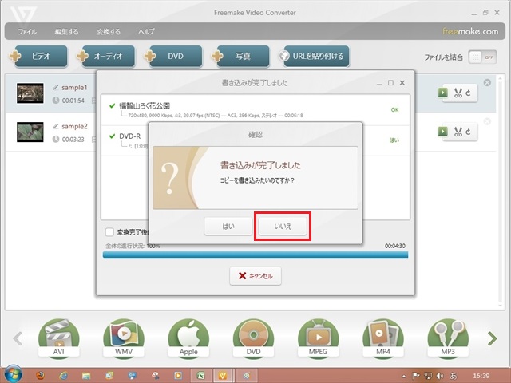This screenshot has width=511, height=383.
Task: Click the はい button in the confirmation dialog
Action: point(229,227)
